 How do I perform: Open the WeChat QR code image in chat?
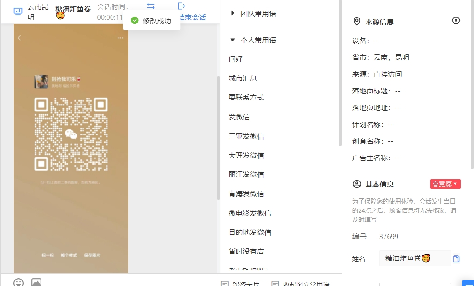click(71, 149)
